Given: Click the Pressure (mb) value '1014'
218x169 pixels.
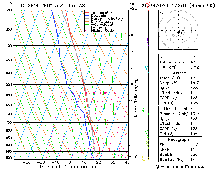Looking at the screenshot, I should [195, 114].
